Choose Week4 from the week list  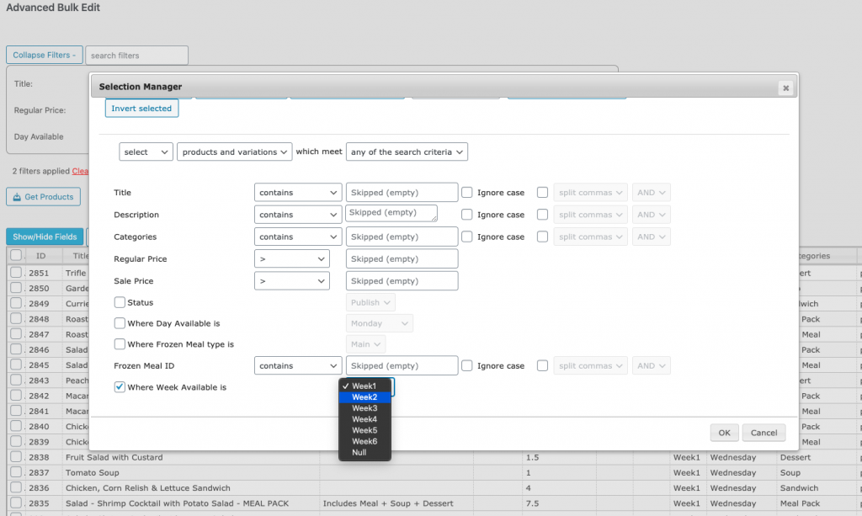(365, 419)
